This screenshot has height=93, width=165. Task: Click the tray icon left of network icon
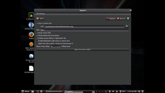pyautogui.click(x=106, y=91)
